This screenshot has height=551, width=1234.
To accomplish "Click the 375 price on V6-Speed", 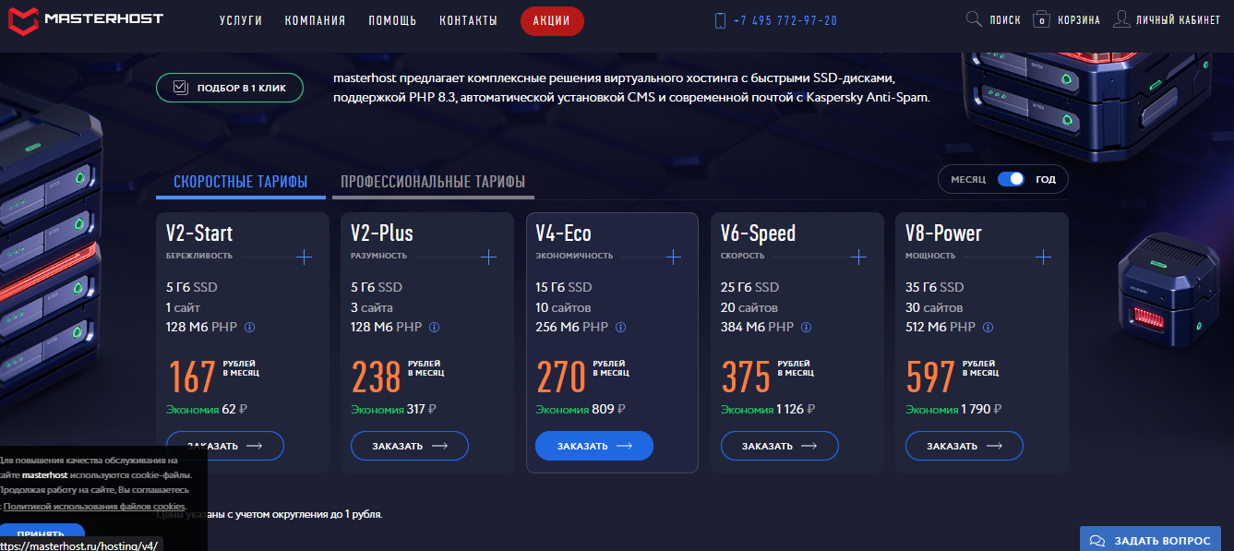I will pos(746,377).
